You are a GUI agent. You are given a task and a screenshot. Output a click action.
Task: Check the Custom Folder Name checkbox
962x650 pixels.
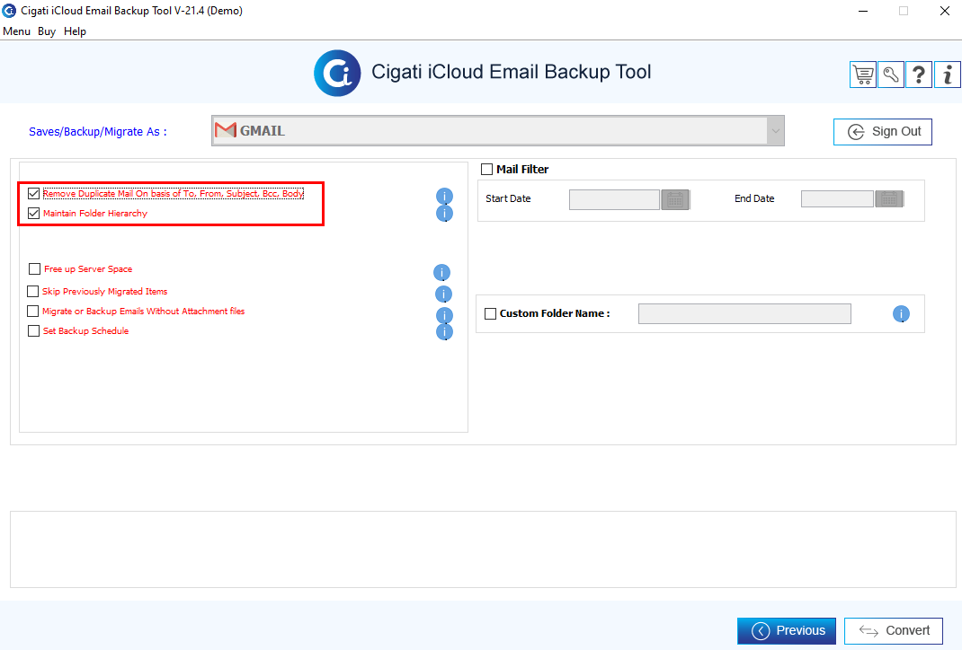[490, 313]
